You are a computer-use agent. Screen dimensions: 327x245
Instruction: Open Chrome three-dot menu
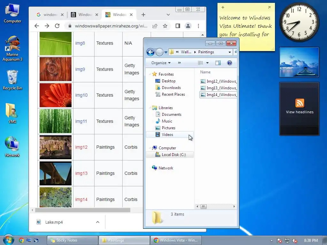(x=198, y=26)
